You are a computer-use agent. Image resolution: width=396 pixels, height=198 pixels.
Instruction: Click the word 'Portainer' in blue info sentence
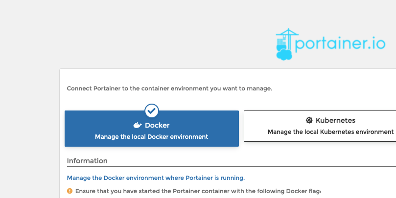pos(199,178)
